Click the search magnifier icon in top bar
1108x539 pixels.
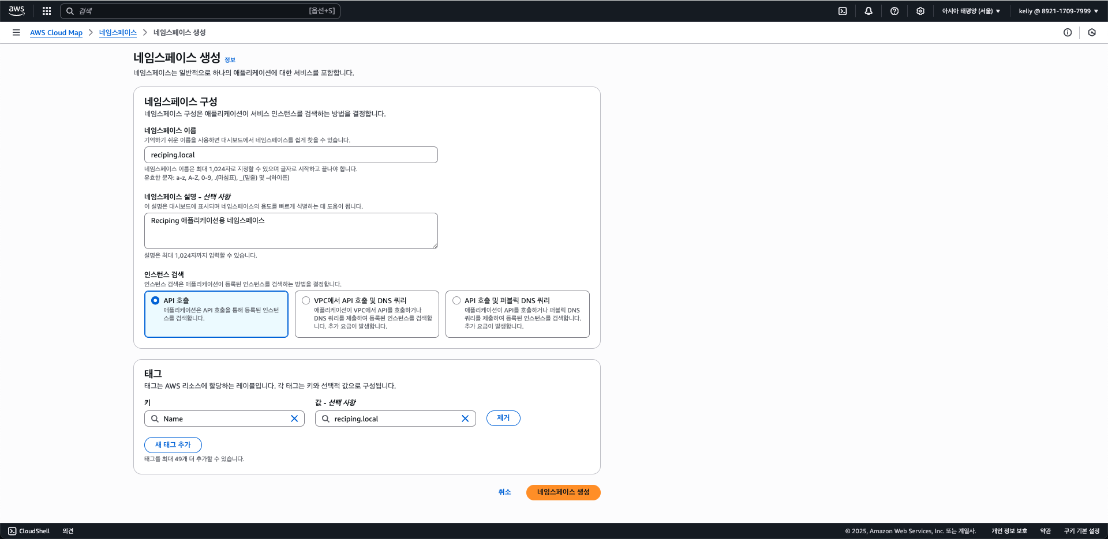pos(70,11)
